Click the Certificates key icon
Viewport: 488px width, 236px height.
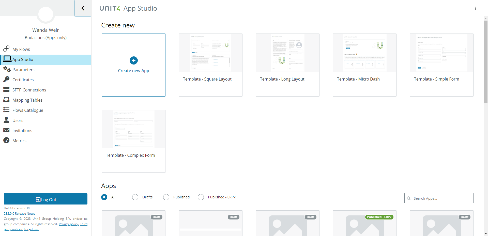[x=6, y=79]
